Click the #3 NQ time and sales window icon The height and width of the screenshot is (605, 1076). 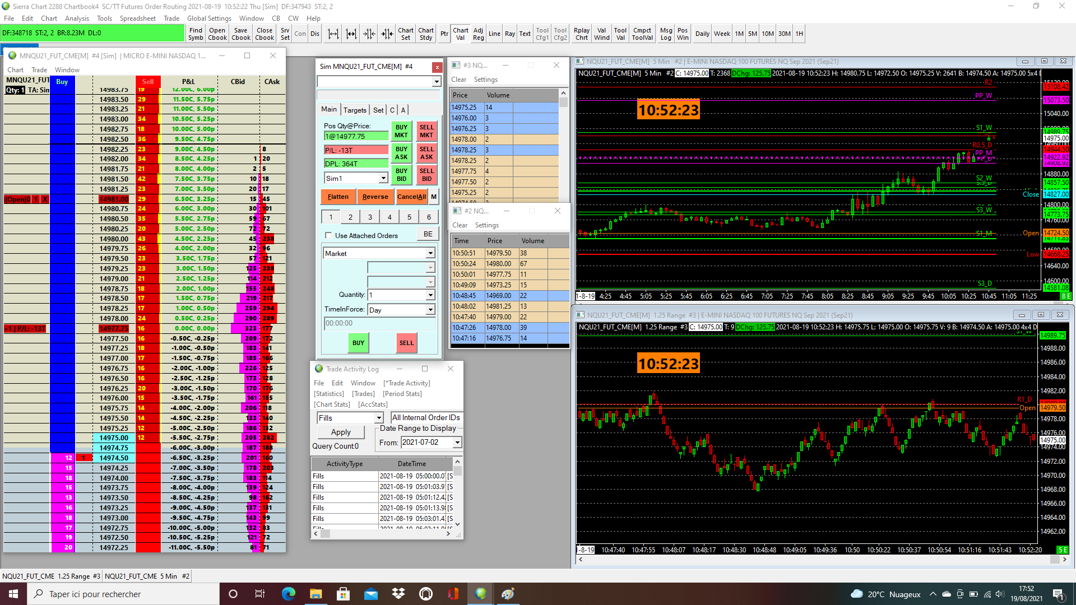click(456, 65)
